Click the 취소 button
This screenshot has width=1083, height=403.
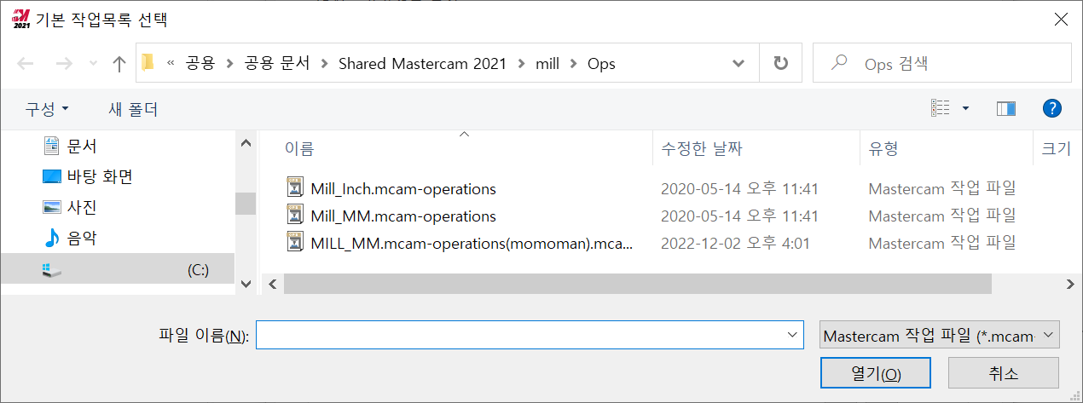click(1004, 373)
